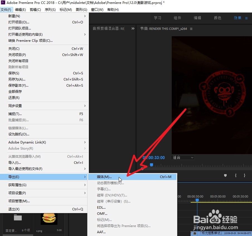Choose 保存副本(Y)... entry
This screenshot has width=252, height=236.
click(44, 85)
